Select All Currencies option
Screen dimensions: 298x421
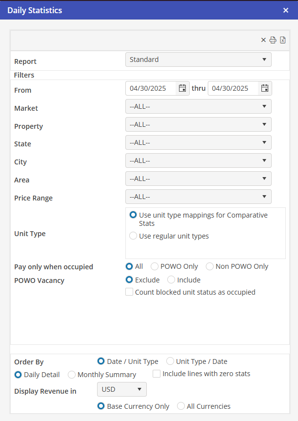[x=181, y=406]
